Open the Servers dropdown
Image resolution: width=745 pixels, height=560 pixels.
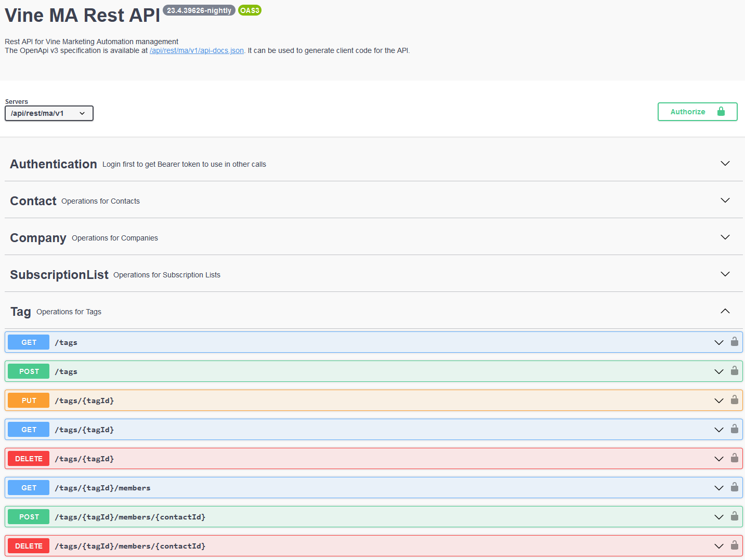[49, 113]
